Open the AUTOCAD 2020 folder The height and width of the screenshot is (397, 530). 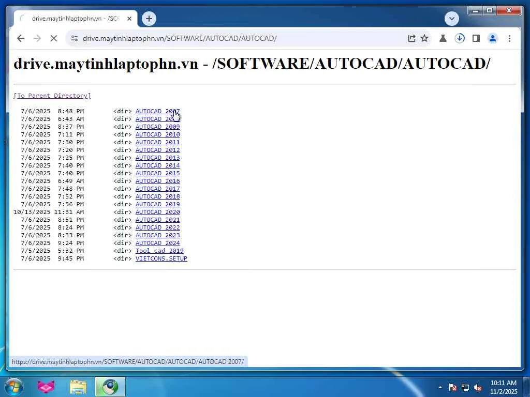pyautogui.click(x=157, y=212)
